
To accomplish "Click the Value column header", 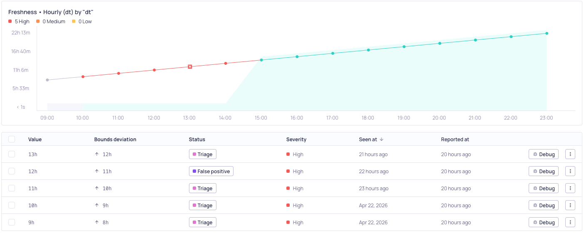I will [x=35, y=140].
